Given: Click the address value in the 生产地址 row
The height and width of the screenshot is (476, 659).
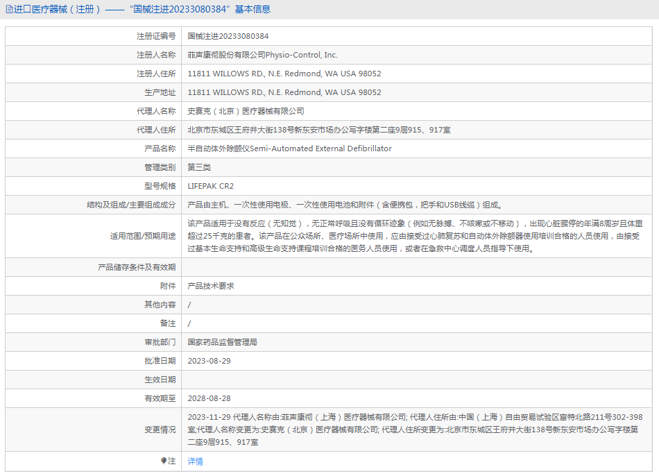Looking at the screenshot, I should [x=284, y=92].
